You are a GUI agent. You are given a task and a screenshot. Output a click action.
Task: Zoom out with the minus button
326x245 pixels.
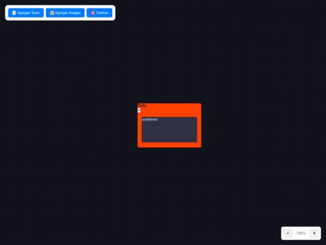[x=288, y=233]
